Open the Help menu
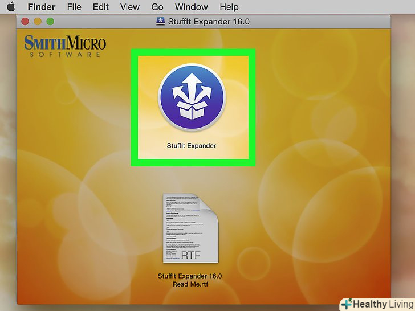The image size is (415, 311). [229, 7]
